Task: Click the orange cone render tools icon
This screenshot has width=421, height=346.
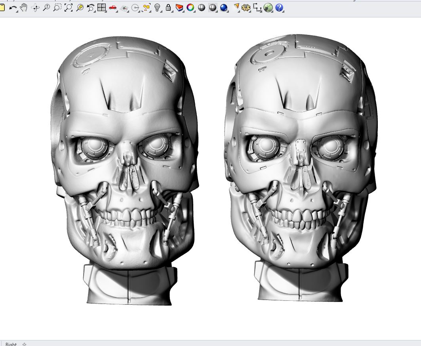Action: [x=236, y=7]
